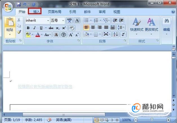This screenshot has width=177, height=123.
Task: Undo the last action
Action: (25, 5)
